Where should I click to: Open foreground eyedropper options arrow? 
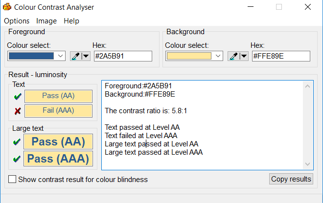pos(86,56)
